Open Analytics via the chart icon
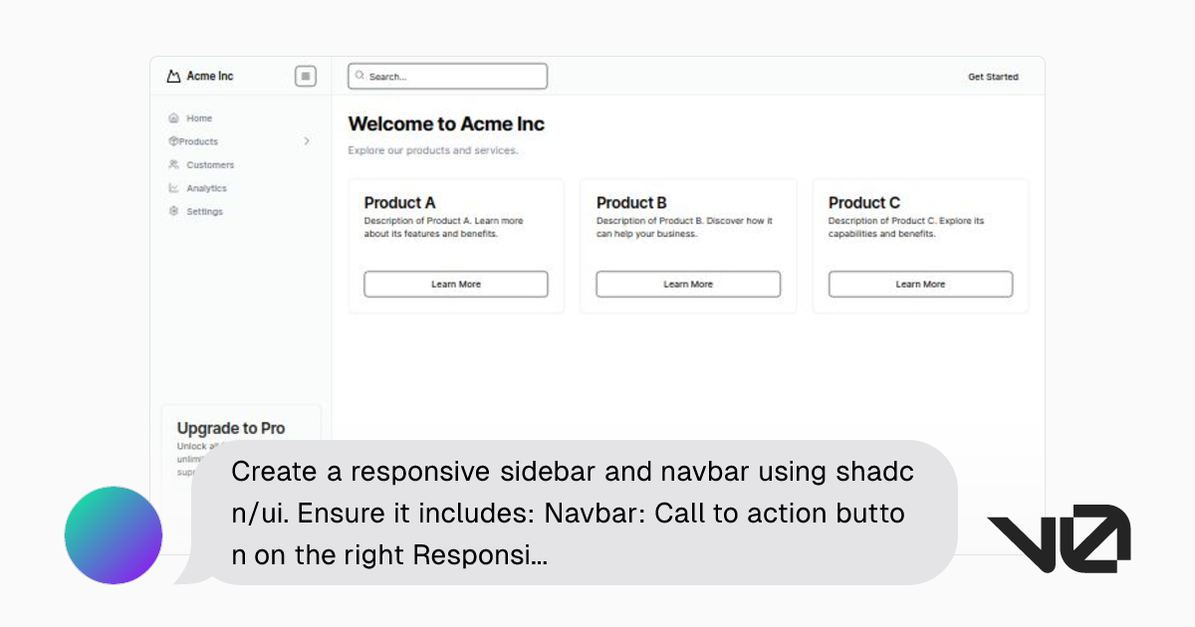The width and height of the screenshot is (1195, 627). [175, 188]
